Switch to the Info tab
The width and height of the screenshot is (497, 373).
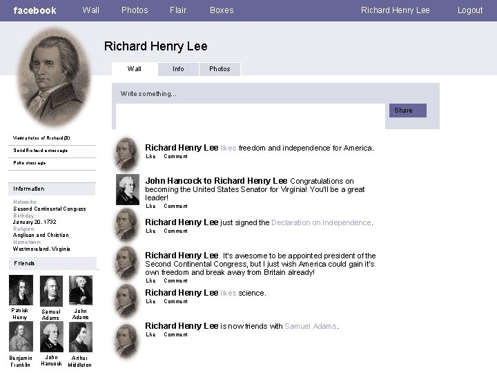click(178, 69)
